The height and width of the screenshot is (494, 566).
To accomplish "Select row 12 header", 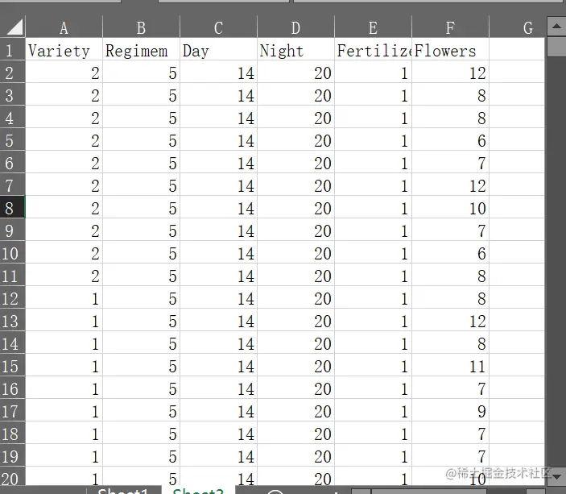I will pos(13,297).
